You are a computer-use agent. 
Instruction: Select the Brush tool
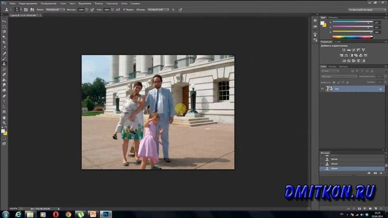click(x=4, y=59)
